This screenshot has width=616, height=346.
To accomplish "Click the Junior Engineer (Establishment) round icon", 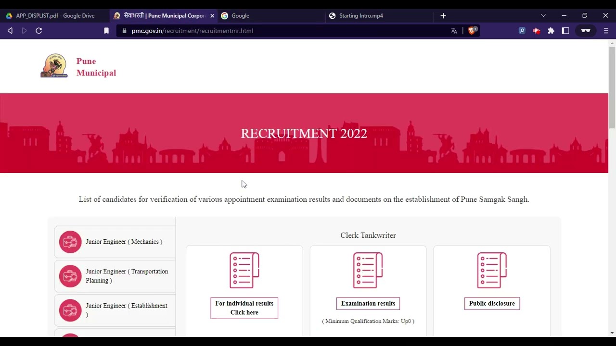I will point(70,310).
